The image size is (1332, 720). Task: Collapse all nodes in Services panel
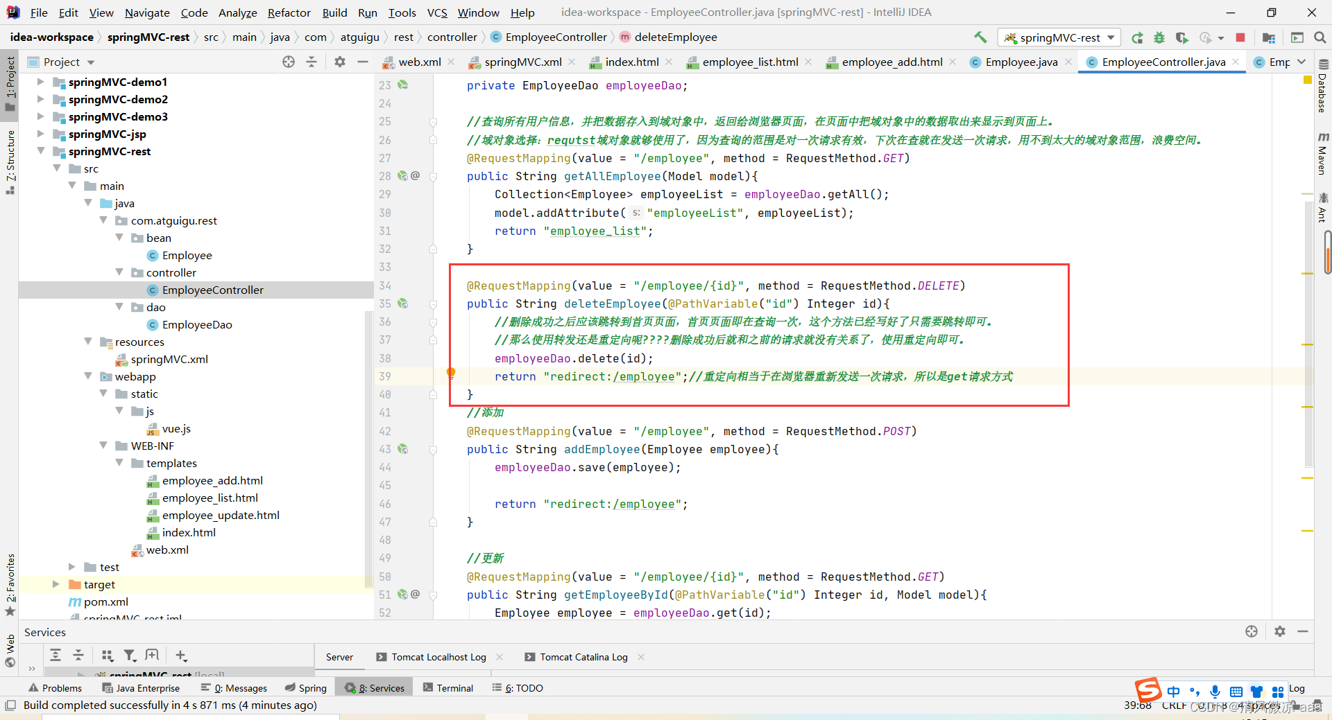point(78,655)
